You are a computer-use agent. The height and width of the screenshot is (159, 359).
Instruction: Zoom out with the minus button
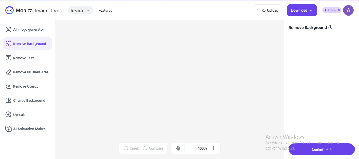(192, 148)
